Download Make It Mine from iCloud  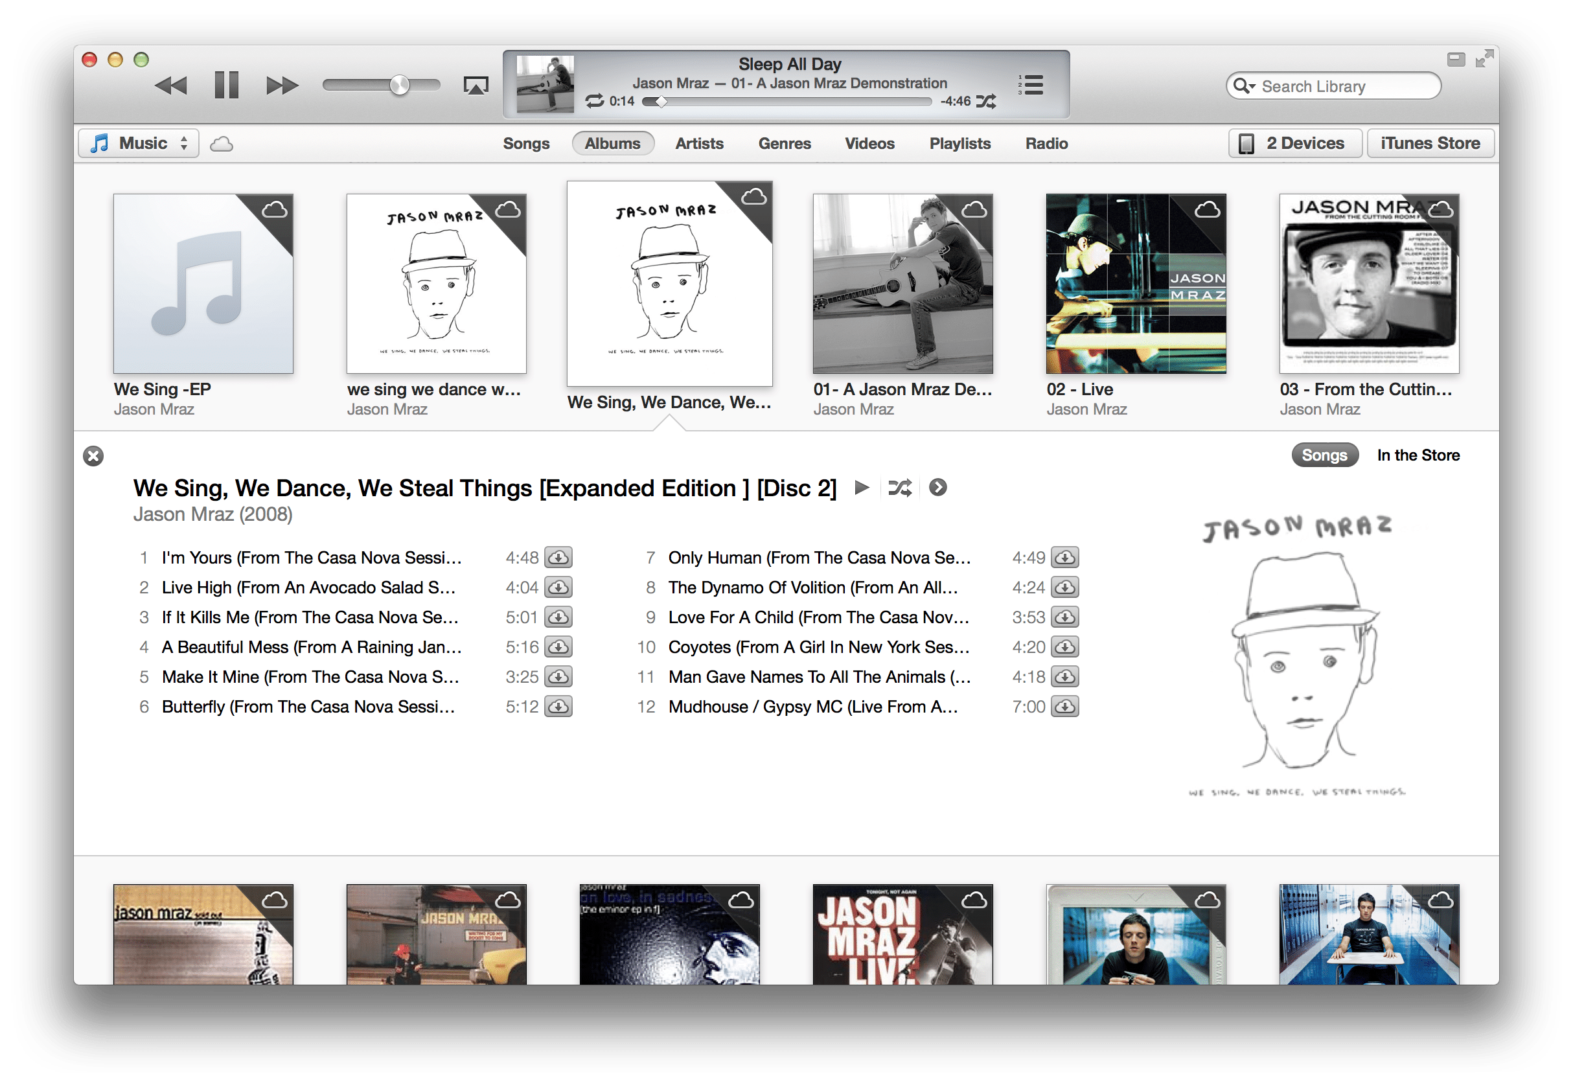pos(558,677)
